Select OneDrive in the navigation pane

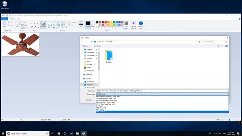[88, 75]
